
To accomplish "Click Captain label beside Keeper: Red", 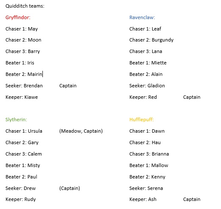I will pyautogui.click(x=192, y=97).
